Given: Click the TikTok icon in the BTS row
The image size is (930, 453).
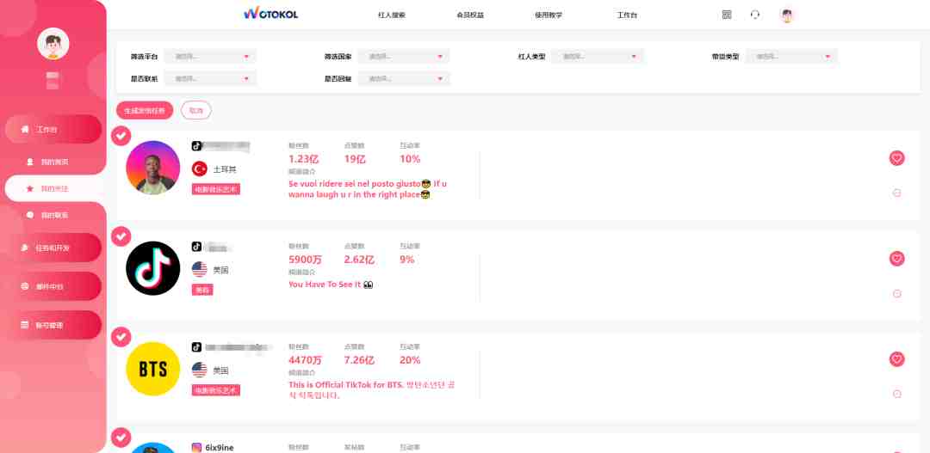Looking at the screenshot, I should tap(197, 347).
